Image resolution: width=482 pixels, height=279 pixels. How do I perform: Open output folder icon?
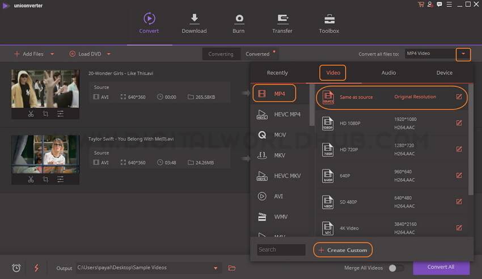coord(232,268)
